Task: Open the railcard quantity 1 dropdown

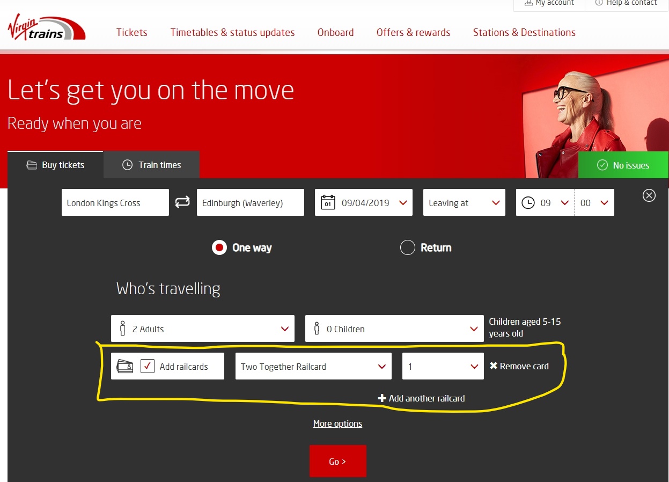Action: 443,366
